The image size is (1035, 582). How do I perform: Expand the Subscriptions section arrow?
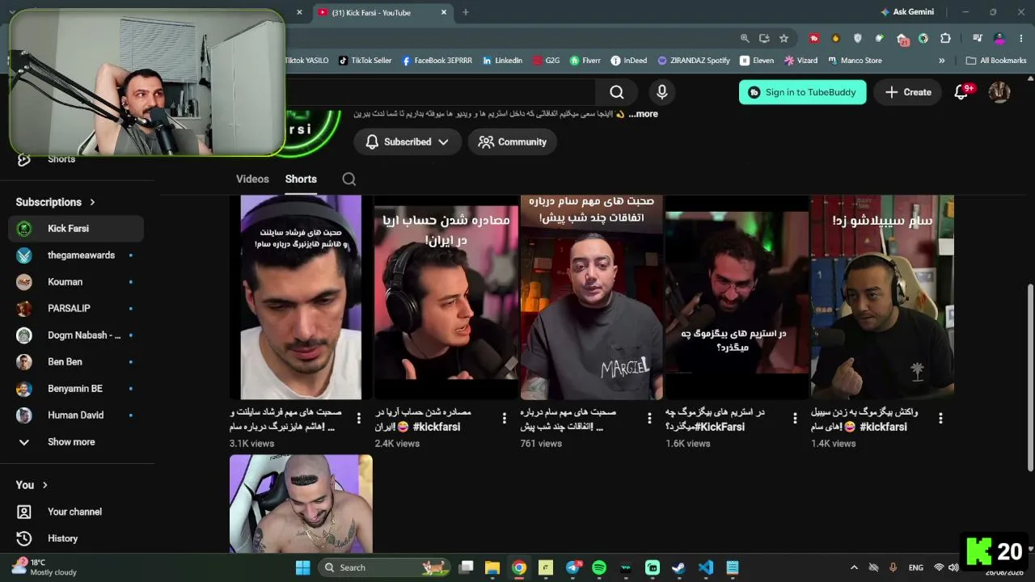click(x=92, y=202)
